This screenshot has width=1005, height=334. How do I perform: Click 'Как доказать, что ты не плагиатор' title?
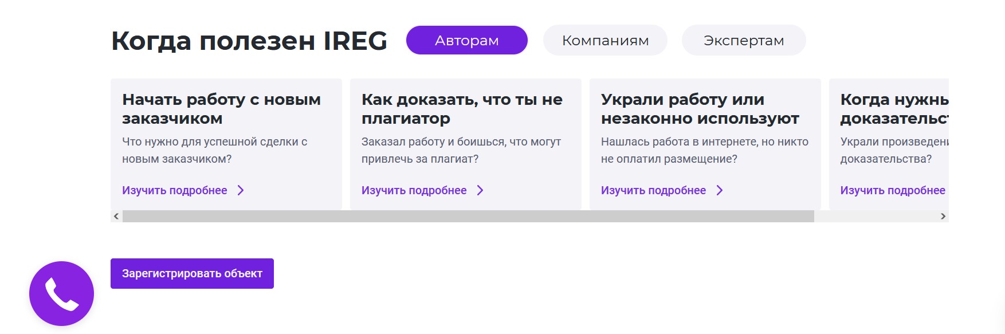(462, 109)
